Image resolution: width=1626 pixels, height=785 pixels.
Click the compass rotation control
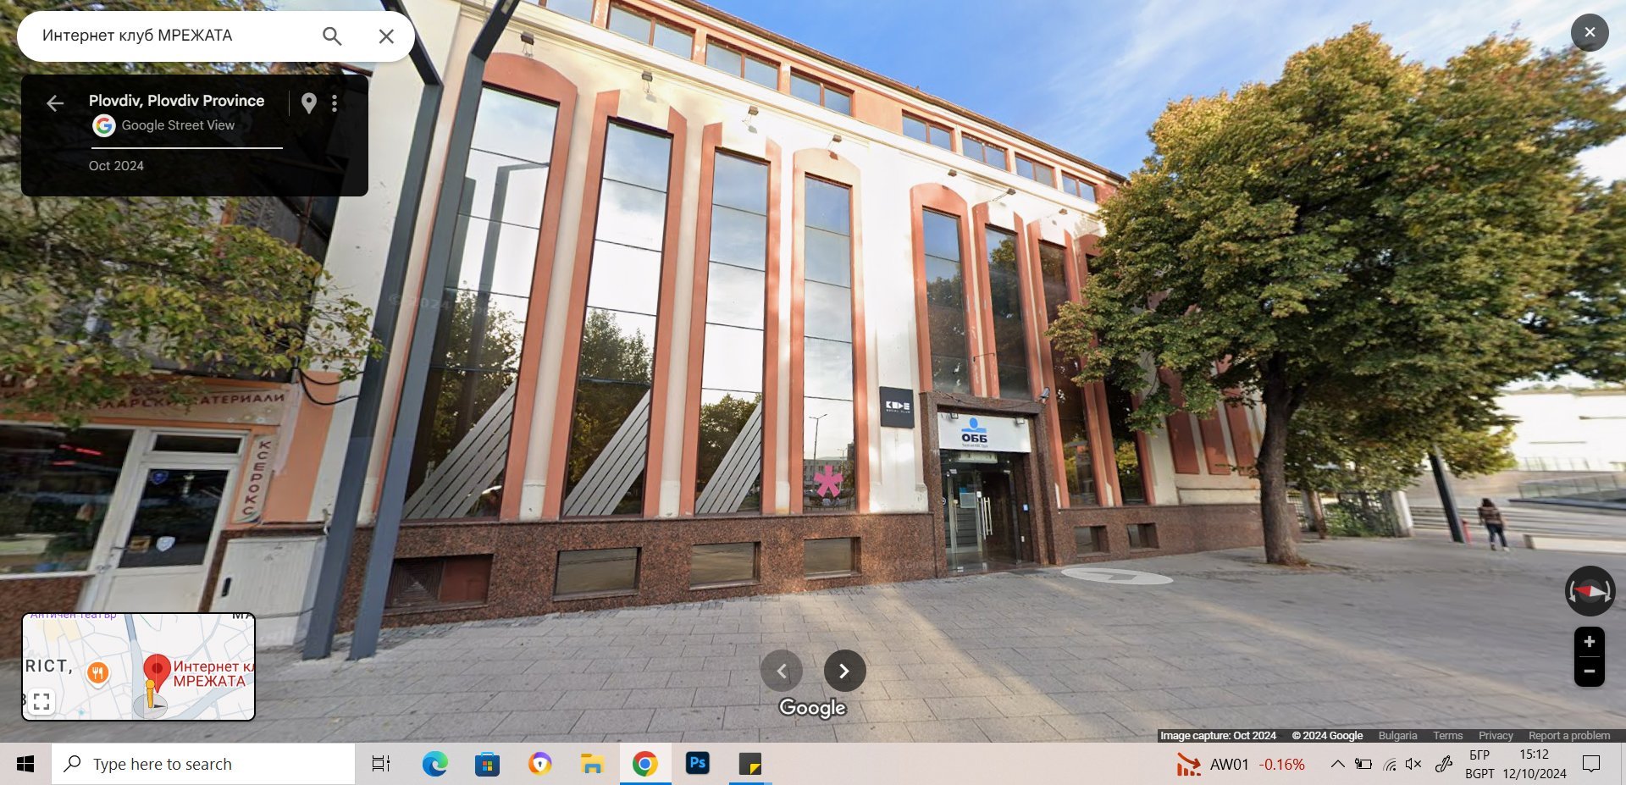1589,590
